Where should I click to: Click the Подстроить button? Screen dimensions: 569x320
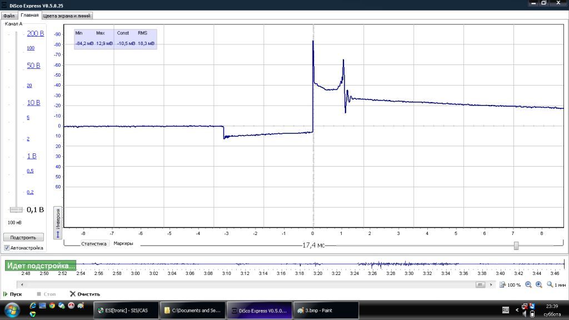pyautogui.click(x=23, y=237)
